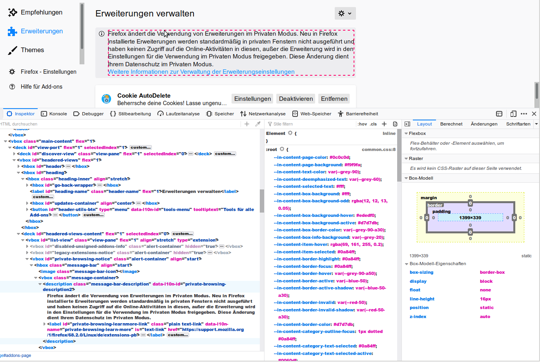Screen dimensions: 540x362
Task: Click the eyedropper color picker icon
Action: tap(258, 124)
